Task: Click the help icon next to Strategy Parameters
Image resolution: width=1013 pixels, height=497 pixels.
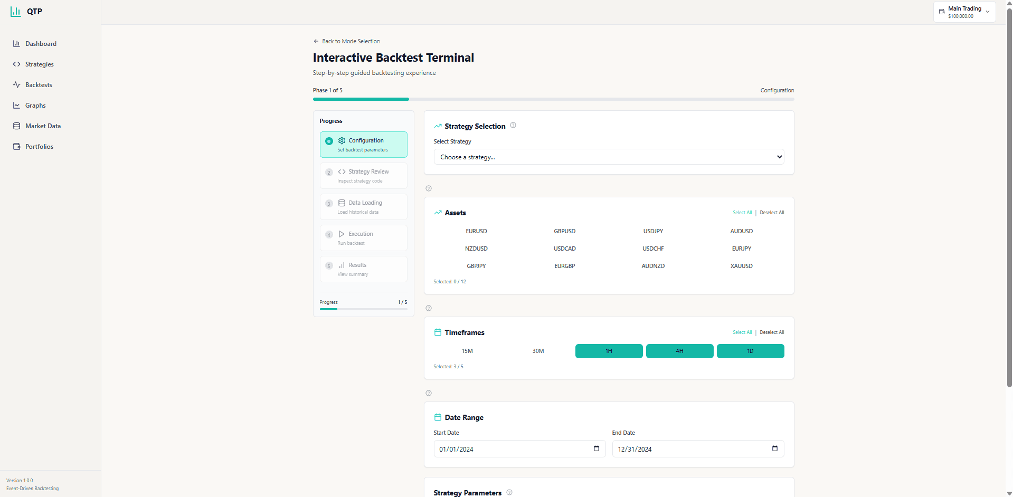Action: pyautogui.click(x=509, y=492)
